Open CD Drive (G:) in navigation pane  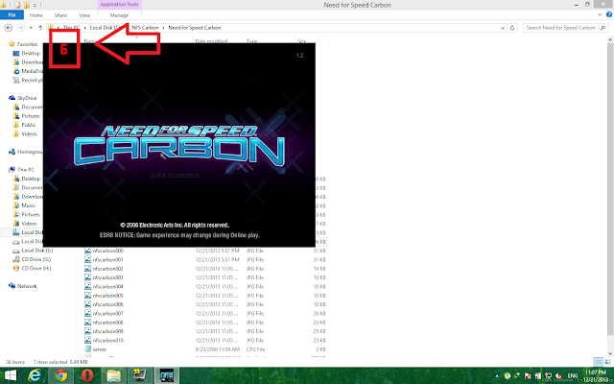tap(36, 259)
